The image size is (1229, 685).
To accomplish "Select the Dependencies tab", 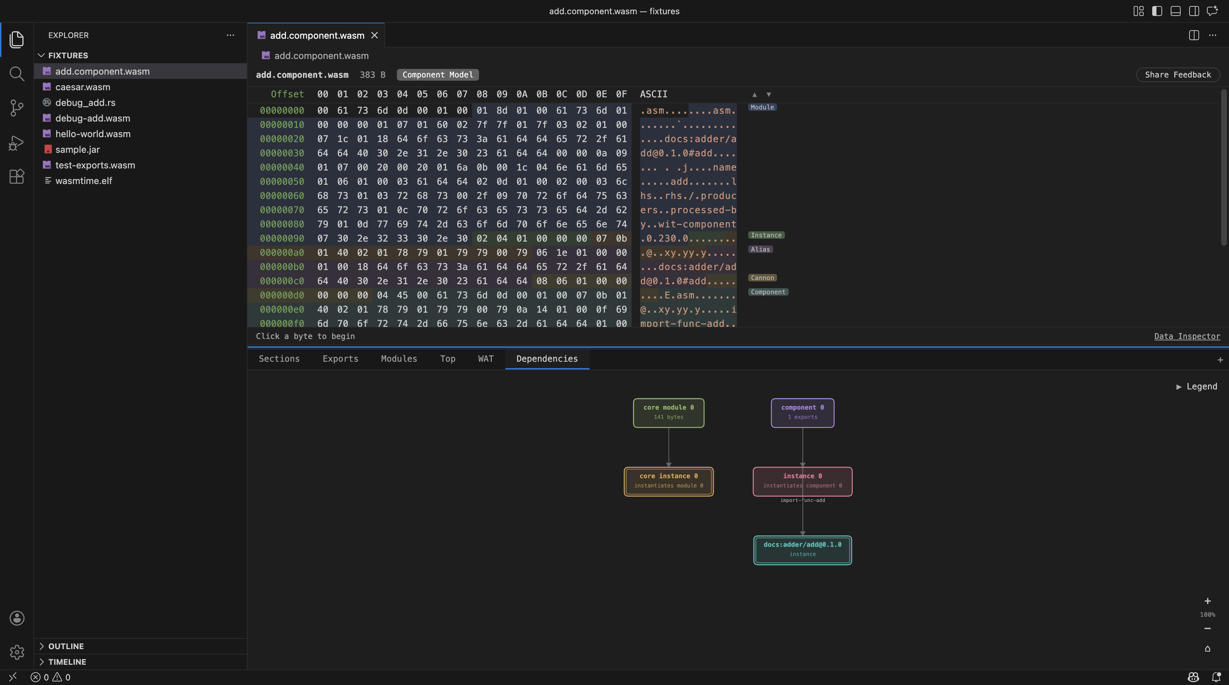I will pyautogui.click(x=547, y=359).
